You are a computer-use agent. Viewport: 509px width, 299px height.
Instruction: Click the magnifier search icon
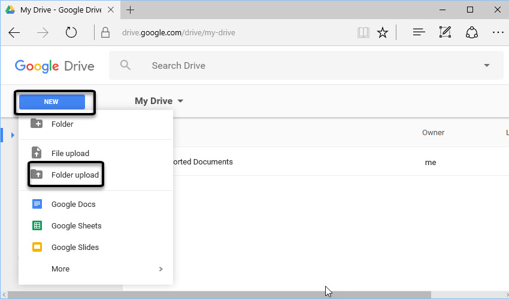coord(125,65)
